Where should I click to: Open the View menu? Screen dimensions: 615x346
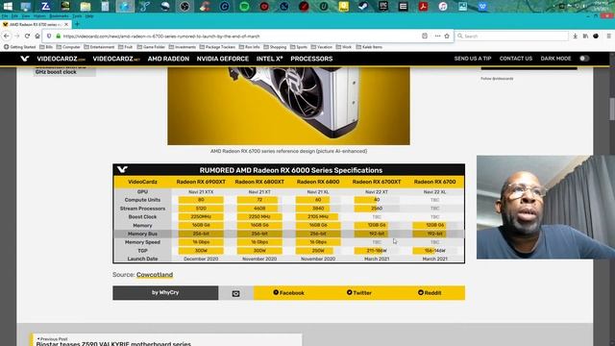tap(26, 16)
